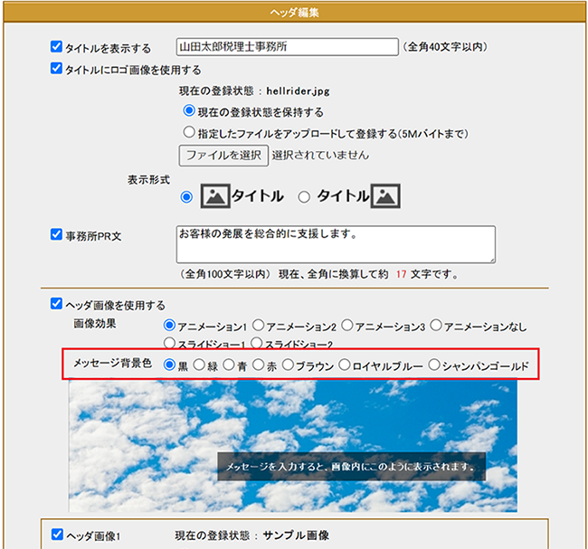Set message background color to 赤

point(258,364)
